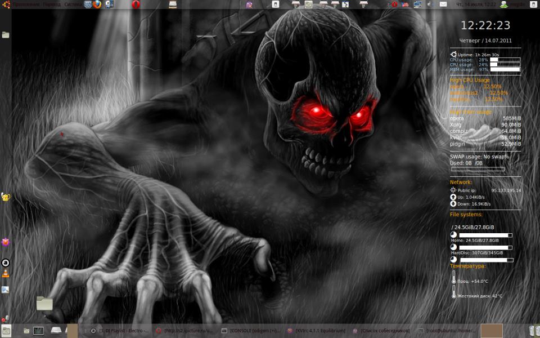This screenshot has height=338, width=540.
Task: Click the 'Жесткий диск: 42°C' temperature line
Action: [480, 296]
